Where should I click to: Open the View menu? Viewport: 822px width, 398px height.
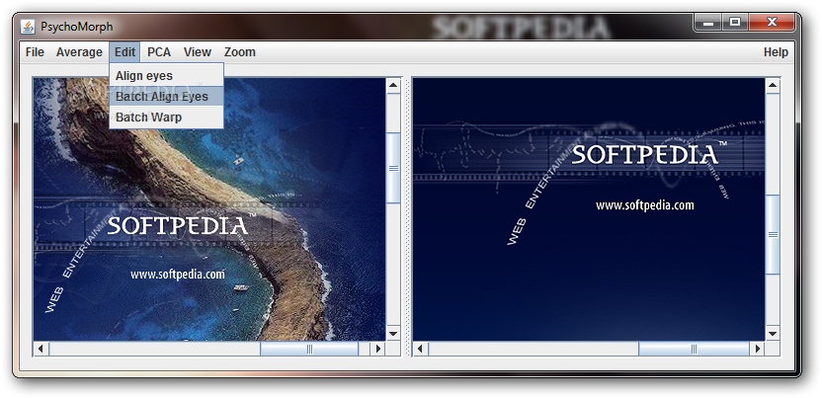[198, 52]
